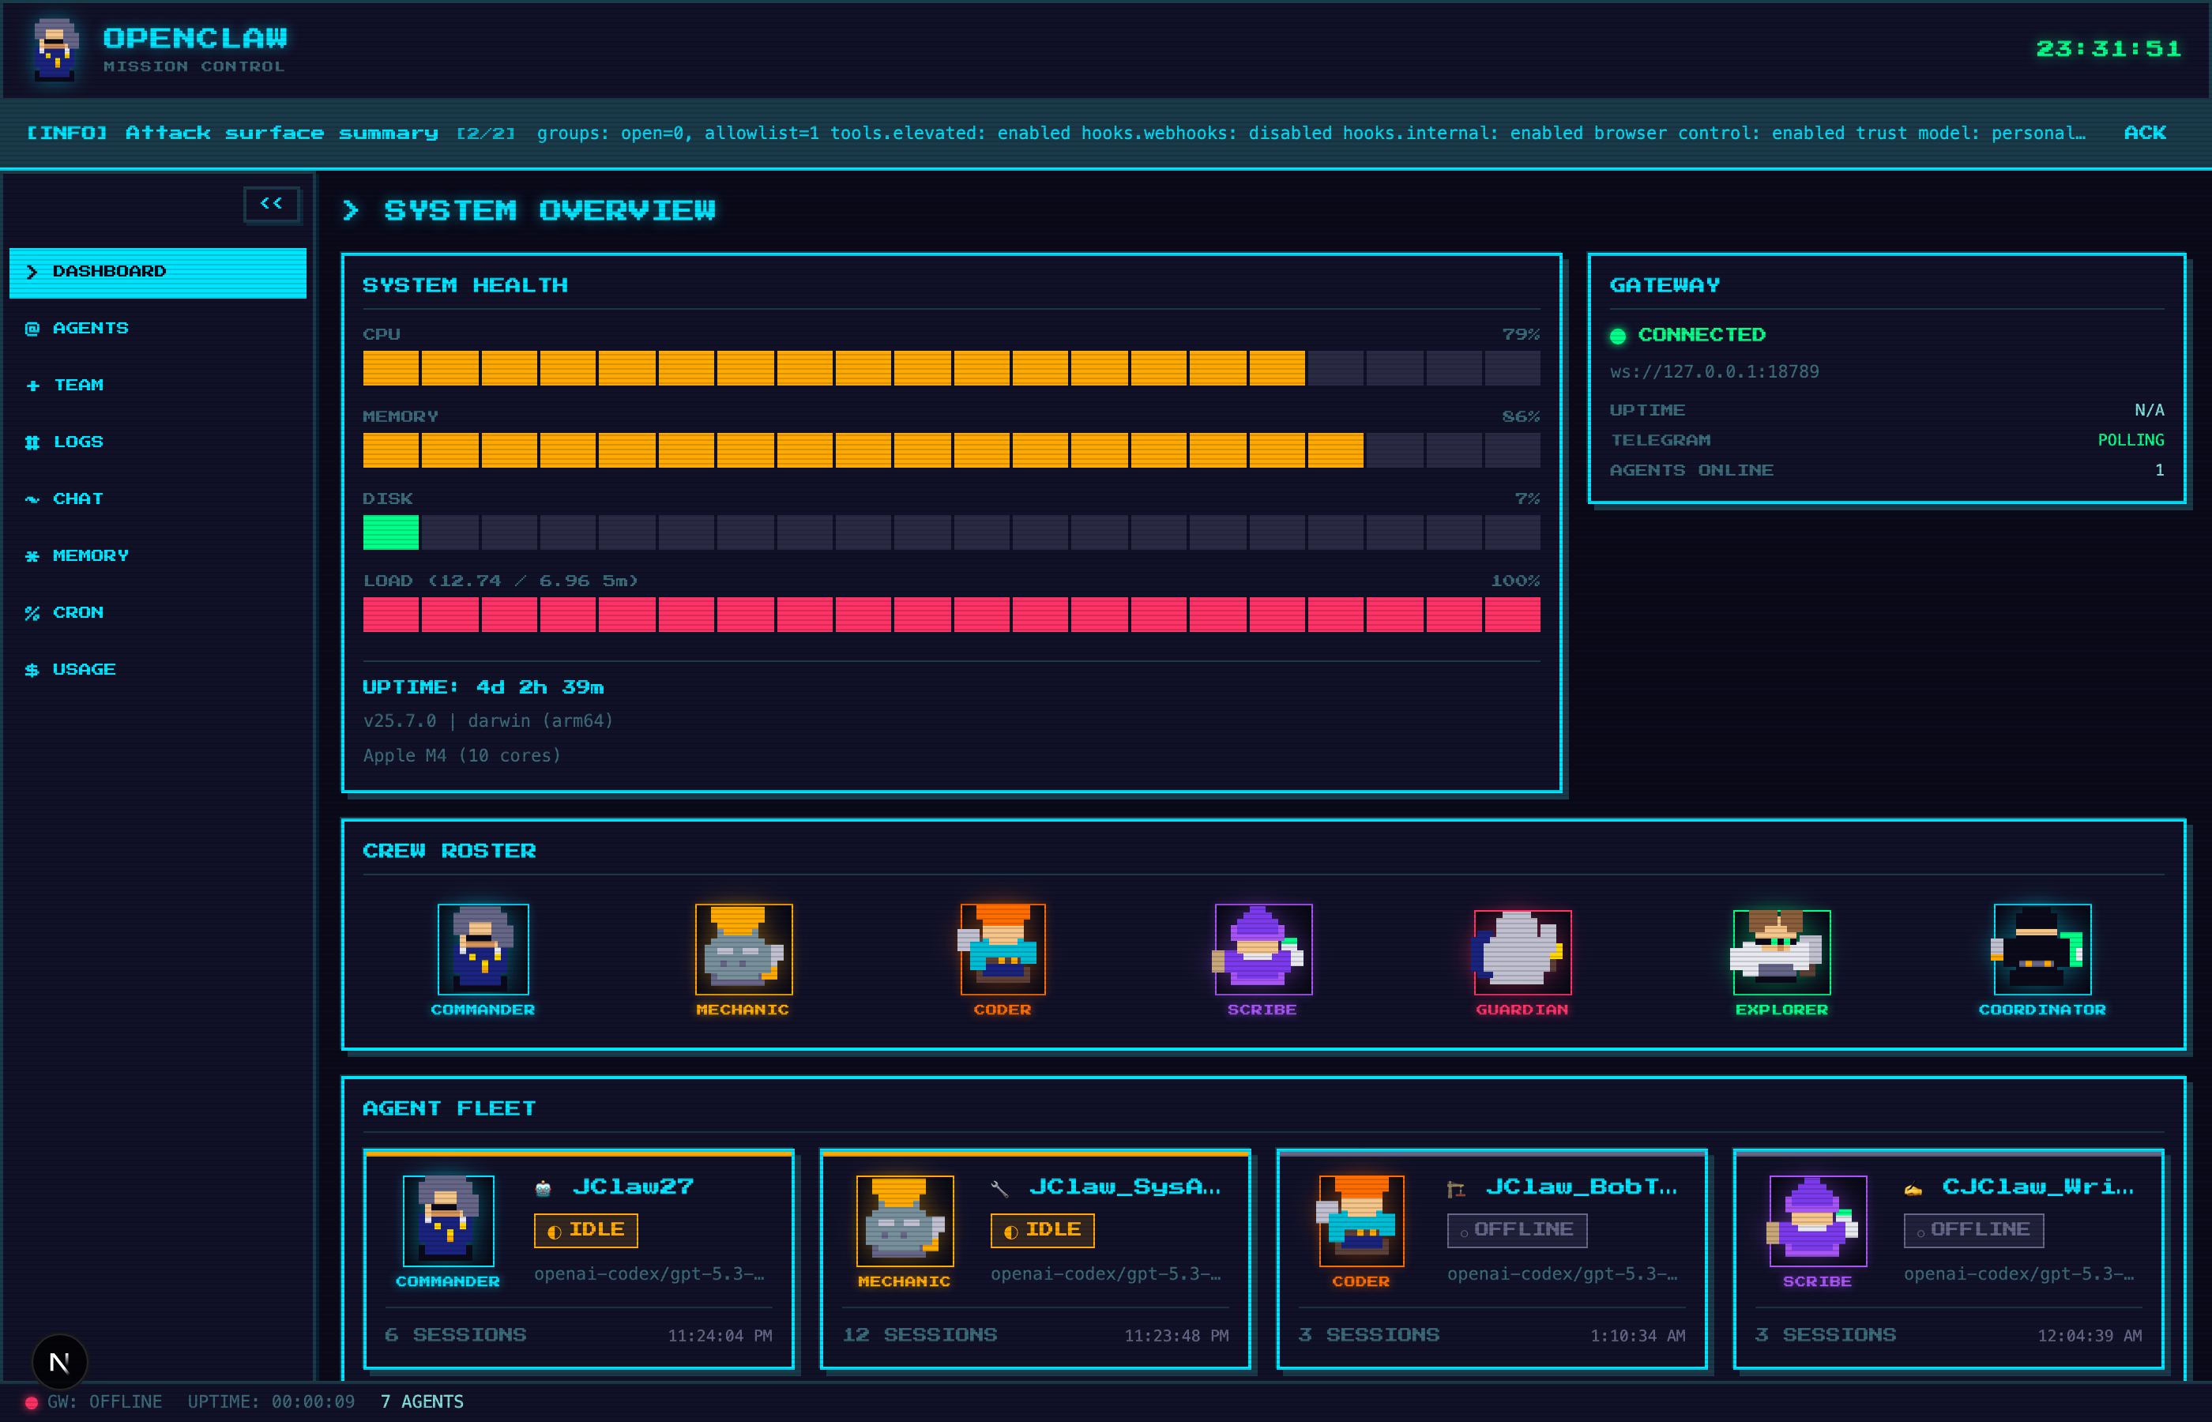Click the round N badge bottom-left

pyautogui.click(x=59, y=1362)
